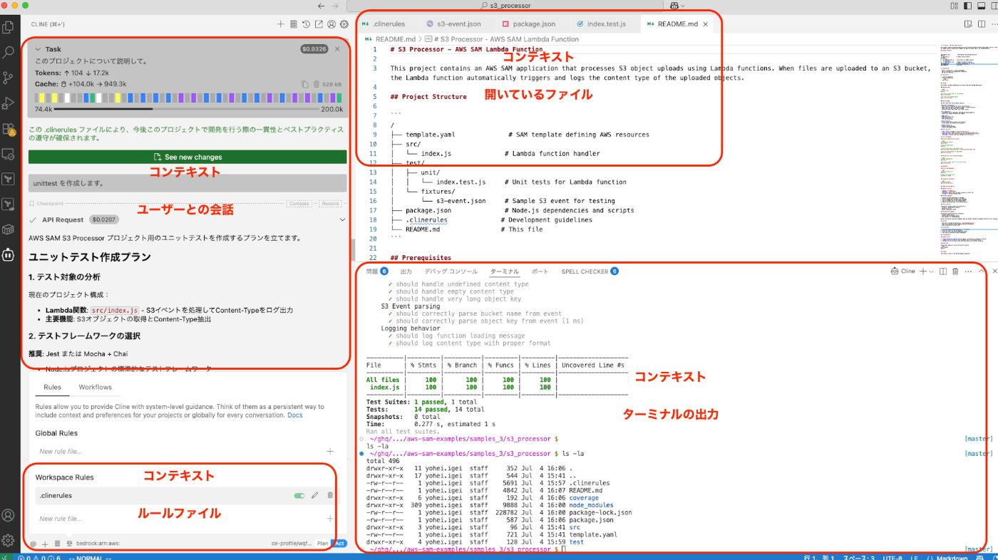
Task: Open the 出力 panel tab
Action: pyautogui.click(x=406, y=271)
